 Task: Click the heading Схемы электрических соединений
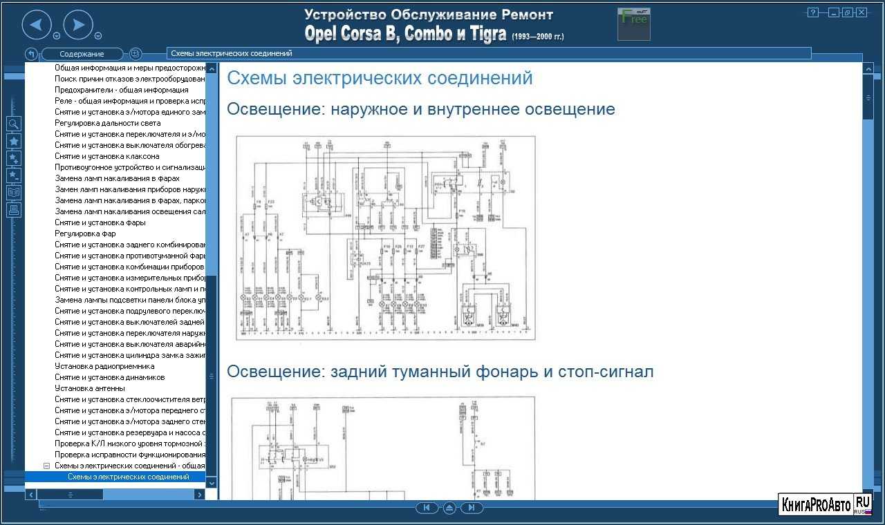[x=380, y=77]
